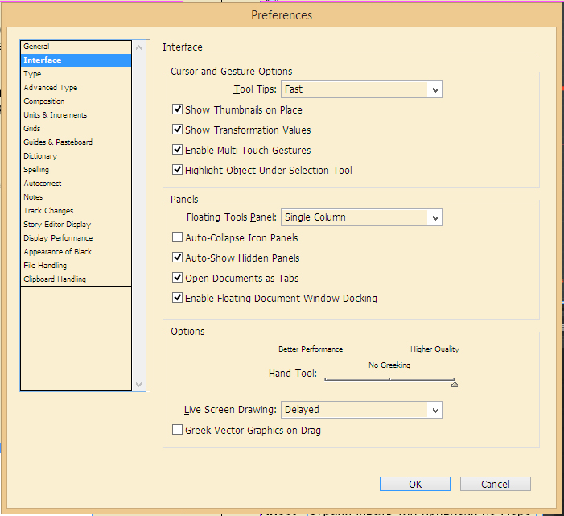Open Advanced Type preferences

pyautogui.click(x=76, y=88)
